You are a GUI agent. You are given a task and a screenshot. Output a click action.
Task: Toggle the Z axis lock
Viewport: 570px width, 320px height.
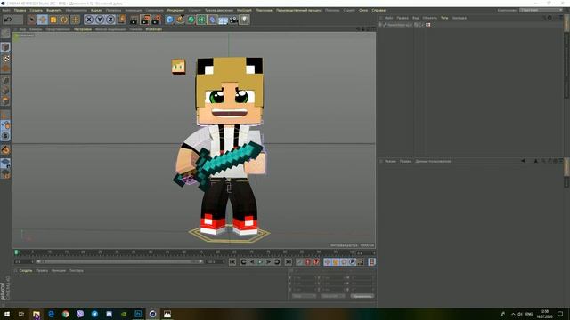point(110,20)
